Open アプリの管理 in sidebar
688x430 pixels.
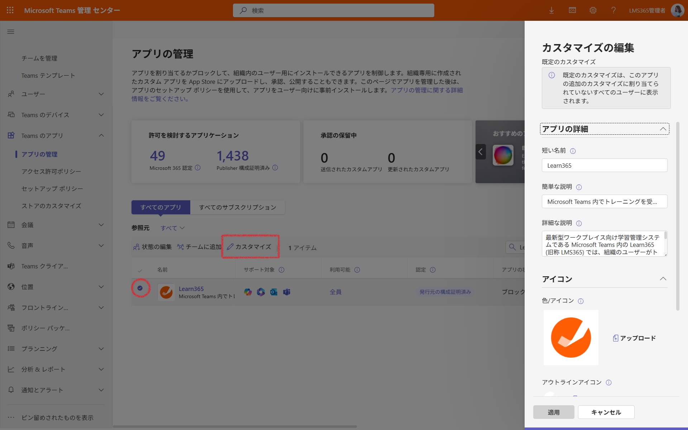pyautogui.click(x=39, y=154)
